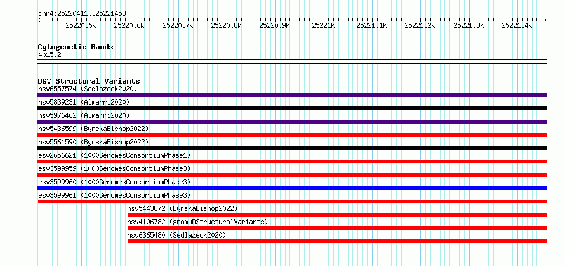
Task: Click the black bar under nsv5561590
Action: pyautogui.click(x=292, y=148)
